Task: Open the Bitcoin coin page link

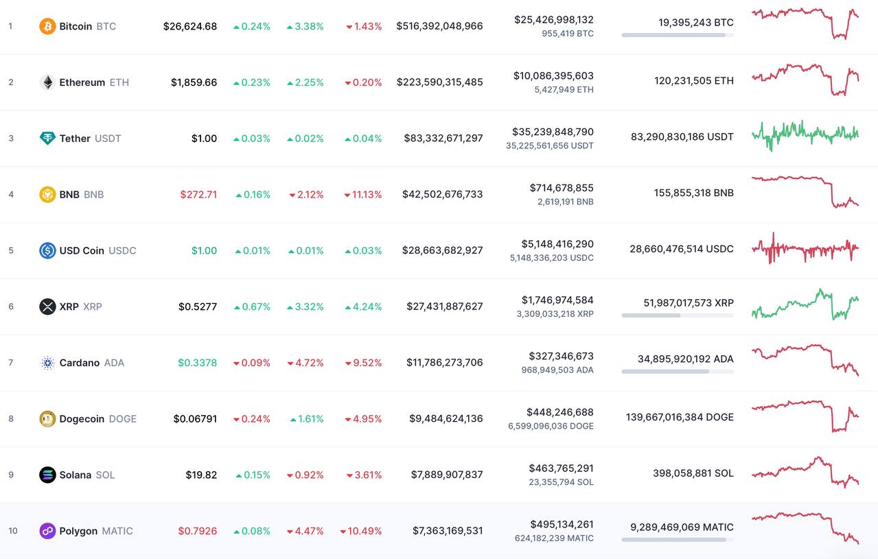Action: (76, 26)
